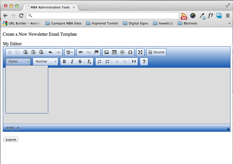Open the Normal paragraph format dropdown
This screenshot has width=233, height=164.
[46, 61]
